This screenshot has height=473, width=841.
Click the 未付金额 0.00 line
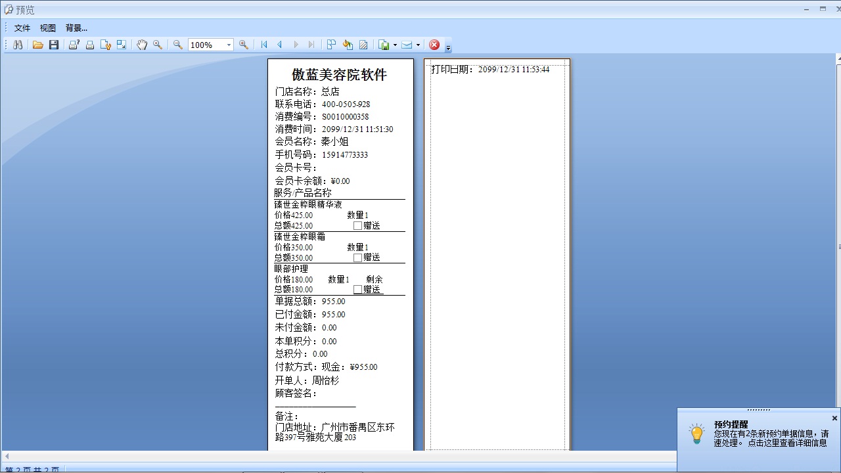click(306, 327)
